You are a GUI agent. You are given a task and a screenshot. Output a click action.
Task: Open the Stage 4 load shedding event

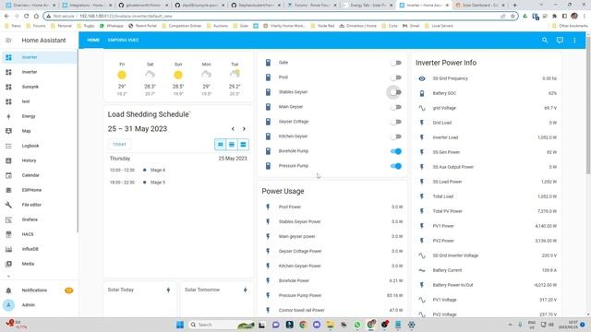point(178,170)
